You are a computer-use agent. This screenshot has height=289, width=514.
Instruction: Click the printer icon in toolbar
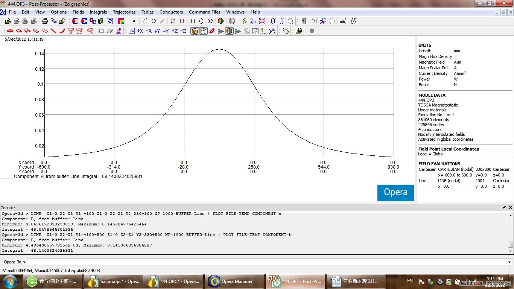coord(44,21)
